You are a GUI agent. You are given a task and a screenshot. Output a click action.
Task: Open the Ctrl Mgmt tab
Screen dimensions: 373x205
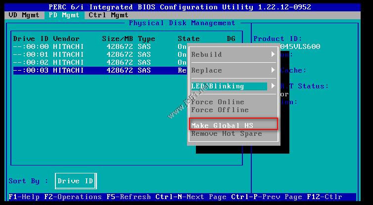108,15
